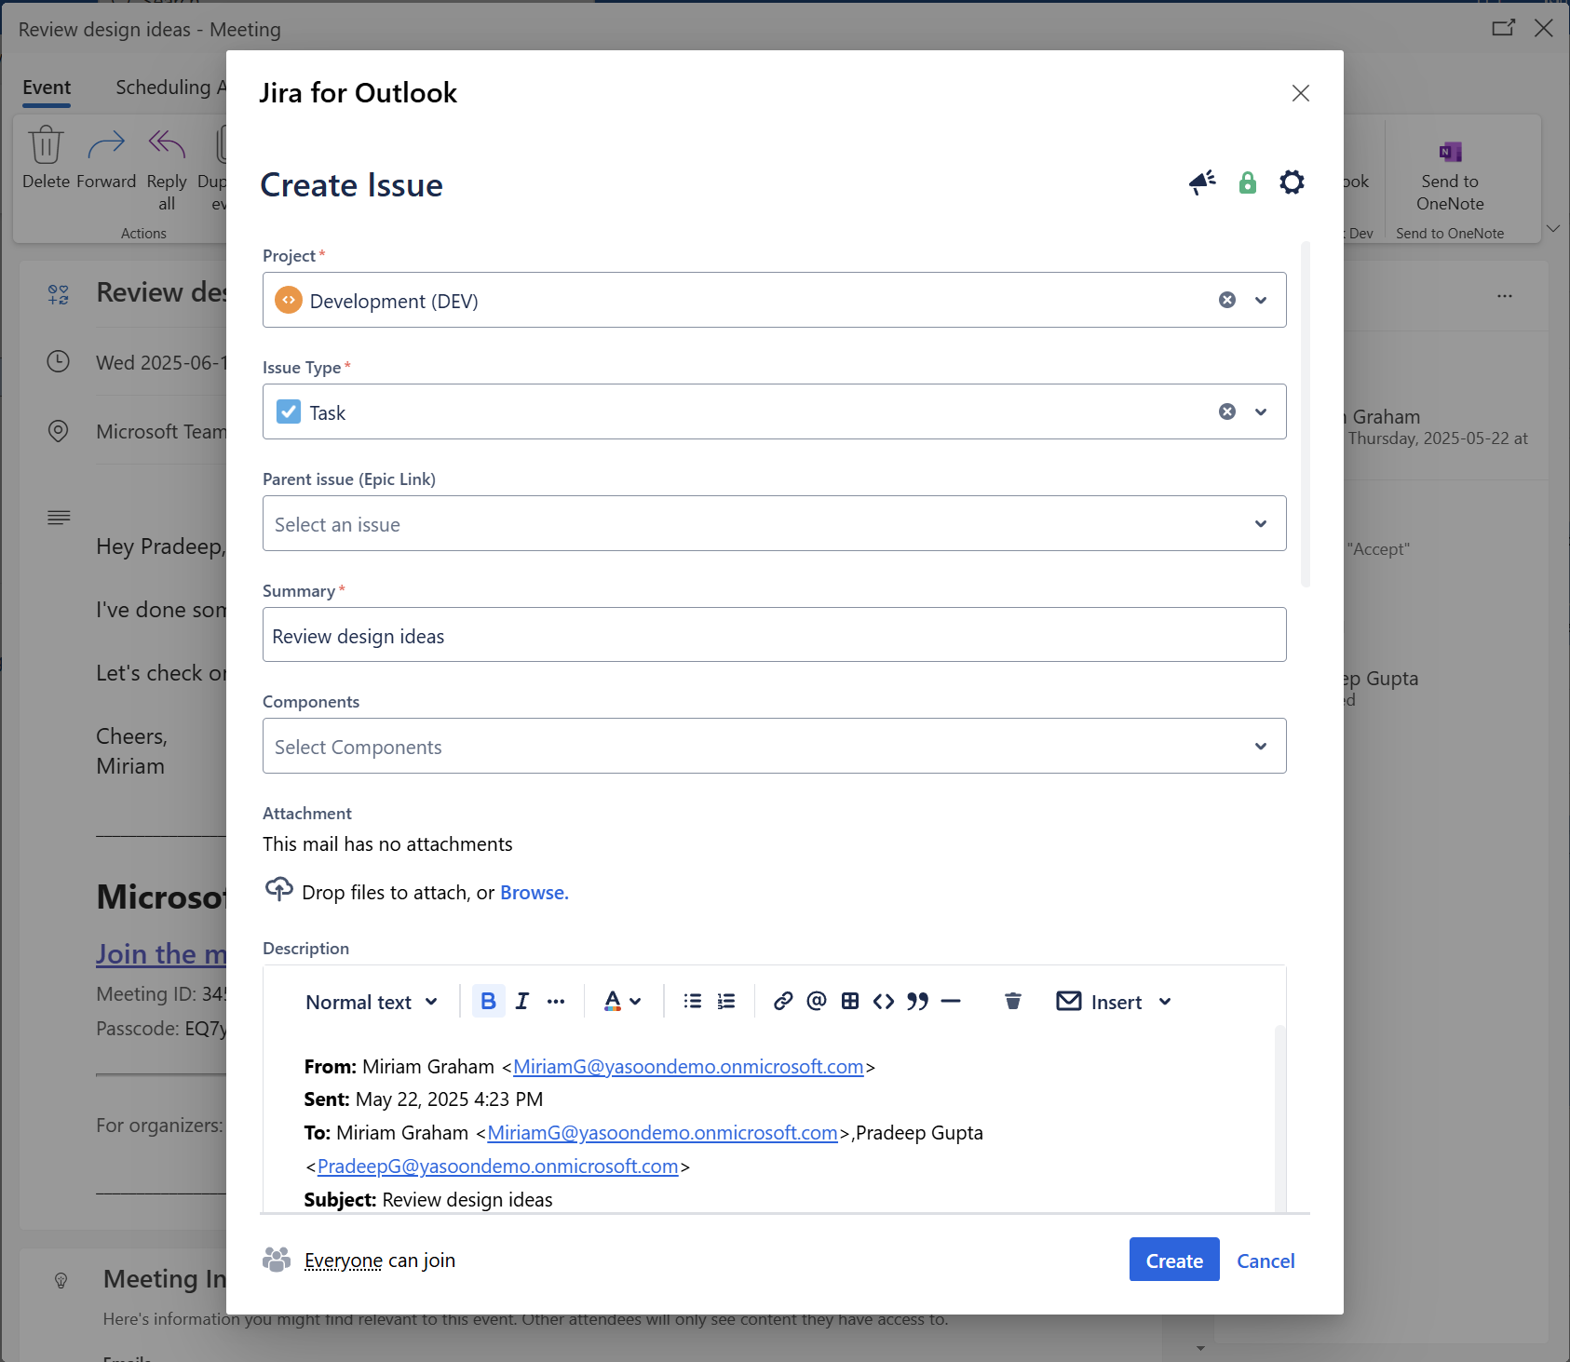1570x1362 pixels.
Task: Toggle bullet list formatting
Action: coord(693,1001)
